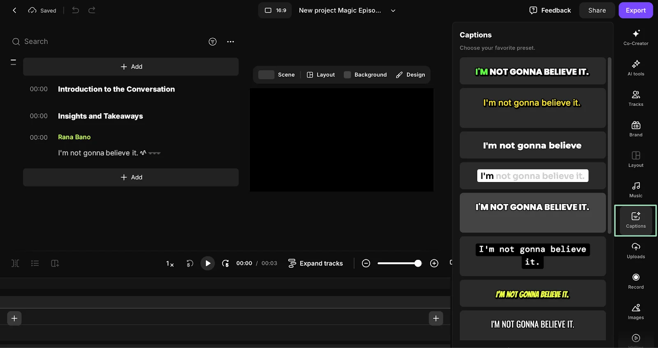Rewind five seconds
This screenshot has width=658, height=348.
[190, 263]
